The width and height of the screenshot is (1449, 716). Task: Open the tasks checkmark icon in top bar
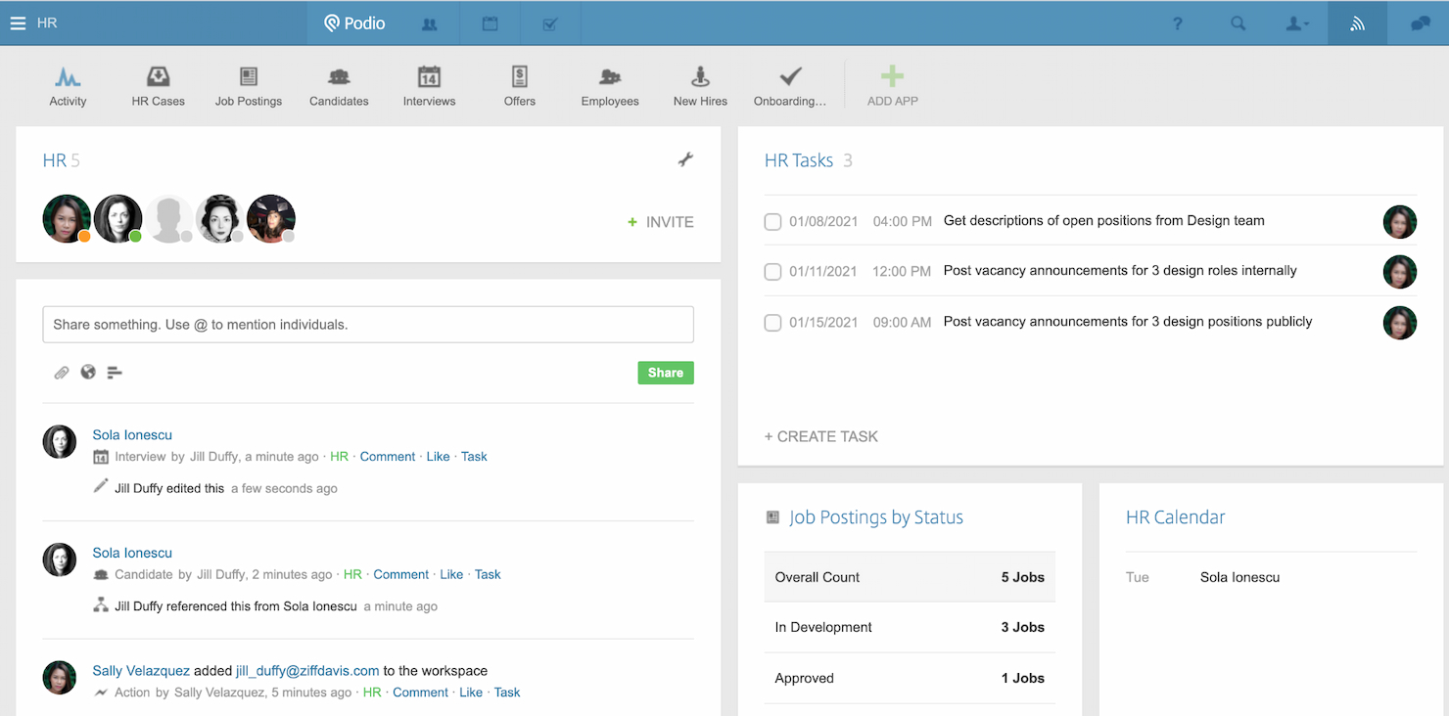[x=549, y=23]
